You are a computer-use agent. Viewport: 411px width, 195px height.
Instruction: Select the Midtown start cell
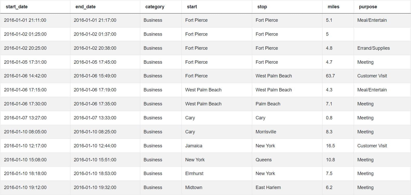(194, 187)
